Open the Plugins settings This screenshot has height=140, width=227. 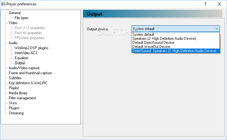pos(14,108)
